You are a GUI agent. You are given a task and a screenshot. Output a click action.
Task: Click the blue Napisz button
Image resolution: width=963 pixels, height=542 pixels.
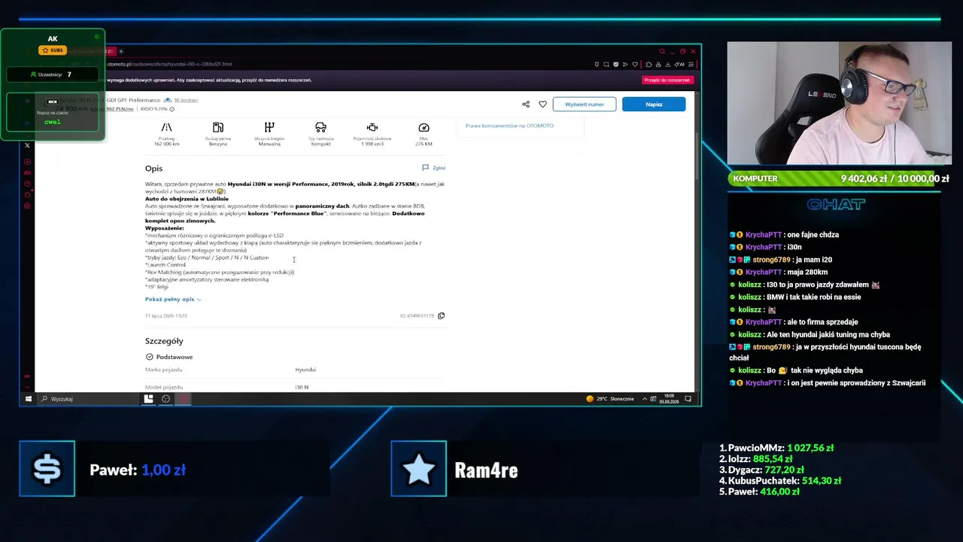[x=654, y=104]
